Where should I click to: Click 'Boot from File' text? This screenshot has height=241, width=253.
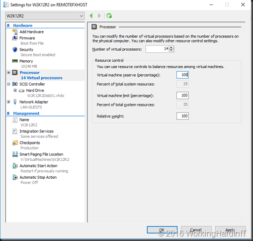32,43
